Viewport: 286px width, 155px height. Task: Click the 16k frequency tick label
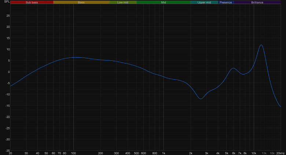[x=272, y=153]
